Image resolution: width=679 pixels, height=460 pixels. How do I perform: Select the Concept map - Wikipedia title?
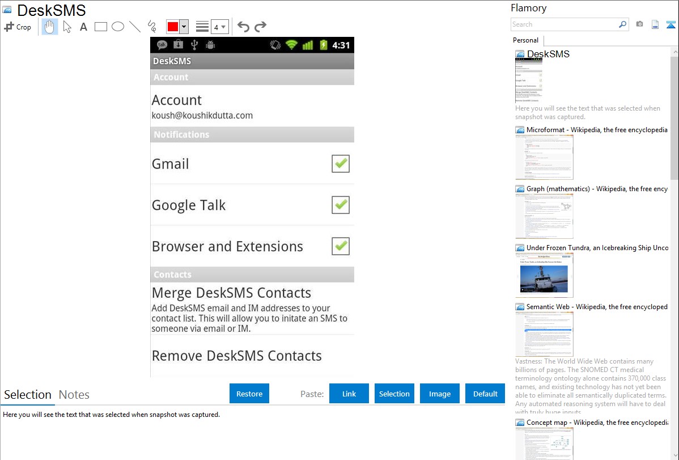(x=597, y=422)
